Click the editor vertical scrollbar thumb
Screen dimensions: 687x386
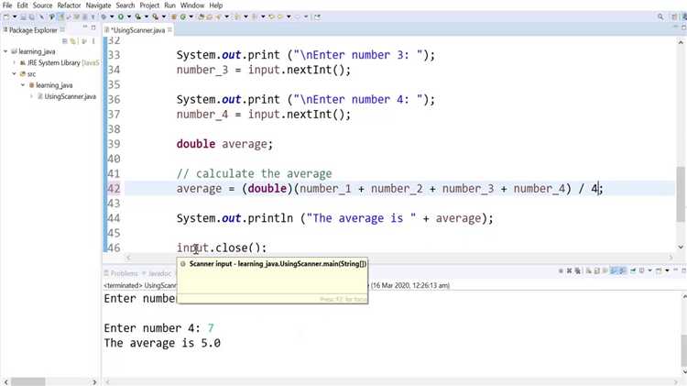(681, 194)
